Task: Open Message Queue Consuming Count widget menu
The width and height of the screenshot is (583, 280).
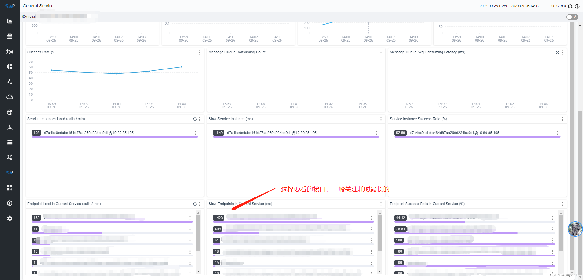Action: (381, 52)
